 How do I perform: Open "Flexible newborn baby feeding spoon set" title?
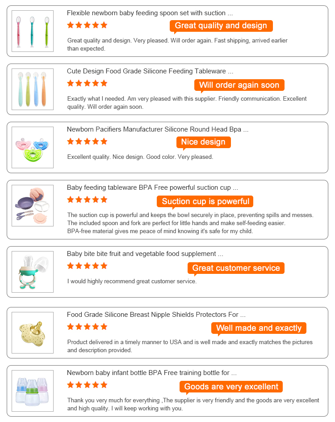click(x=150, y=13)
